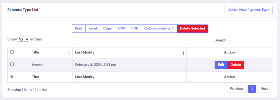Image resolution: width=280 pixels, height=100 pixels.
Task: Sort by Title column arrows icon
Action: click(69, 53)
